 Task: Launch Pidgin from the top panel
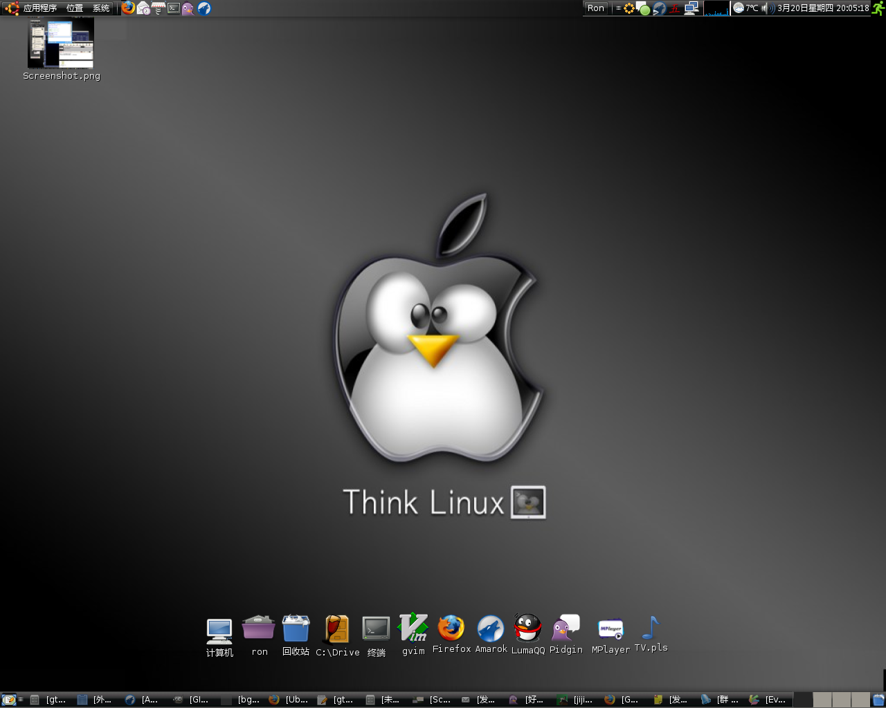pos(188,8)
